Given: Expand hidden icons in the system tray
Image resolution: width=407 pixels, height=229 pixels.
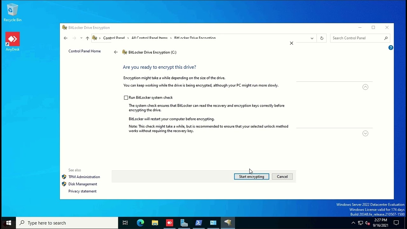Looking at the screenshot, I should [x=353, y=223].
